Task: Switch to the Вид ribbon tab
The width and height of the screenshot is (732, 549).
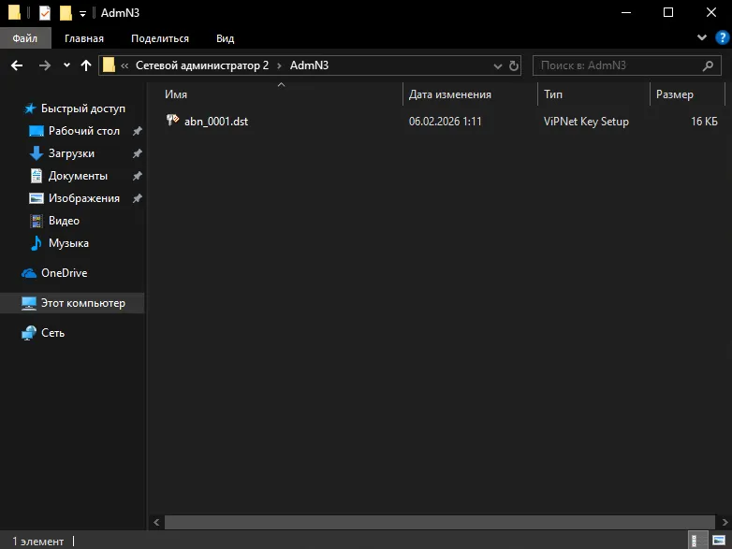Action: tap(225, 38)
